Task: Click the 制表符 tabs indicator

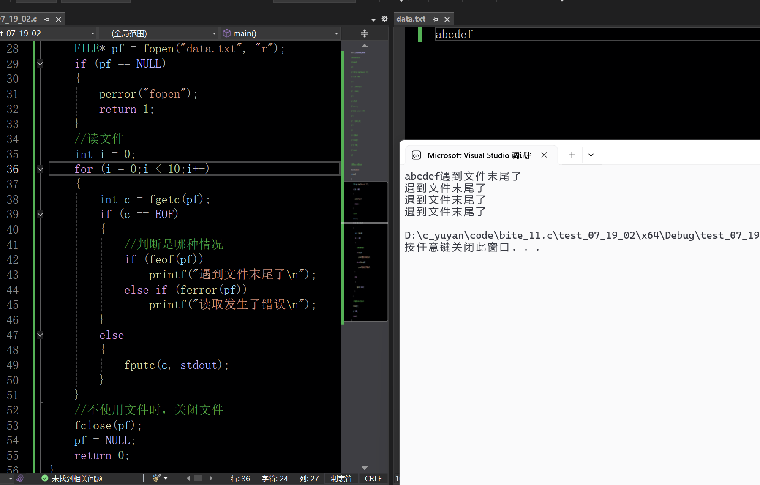Action: click(341, 479)
